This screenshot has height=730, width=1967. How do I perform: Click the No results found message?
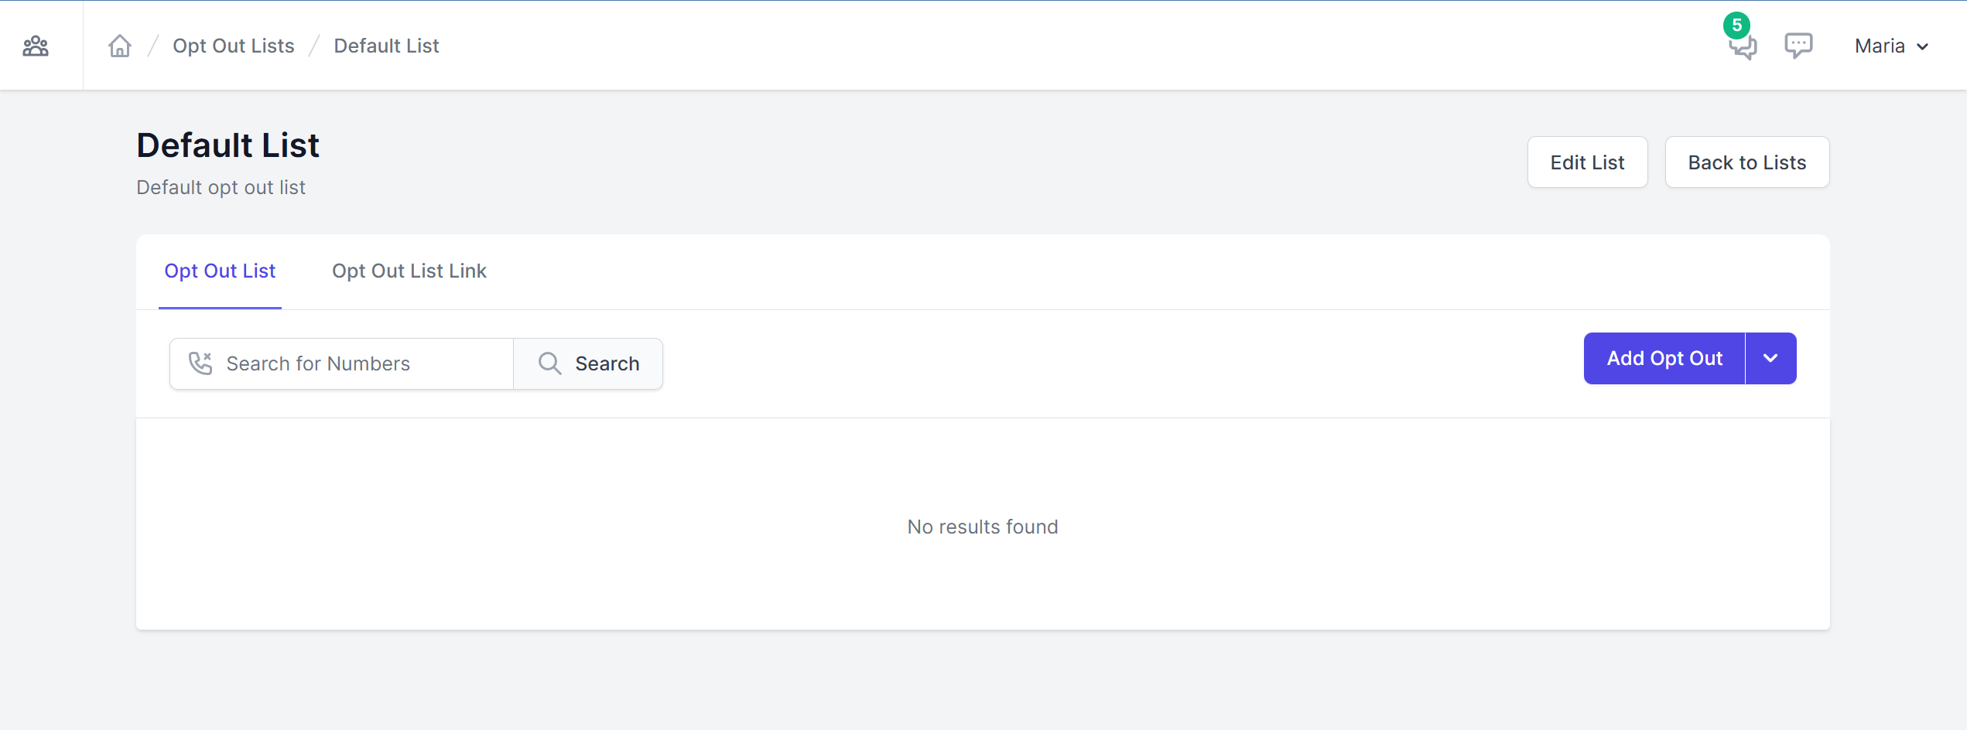tap(983, 527)
